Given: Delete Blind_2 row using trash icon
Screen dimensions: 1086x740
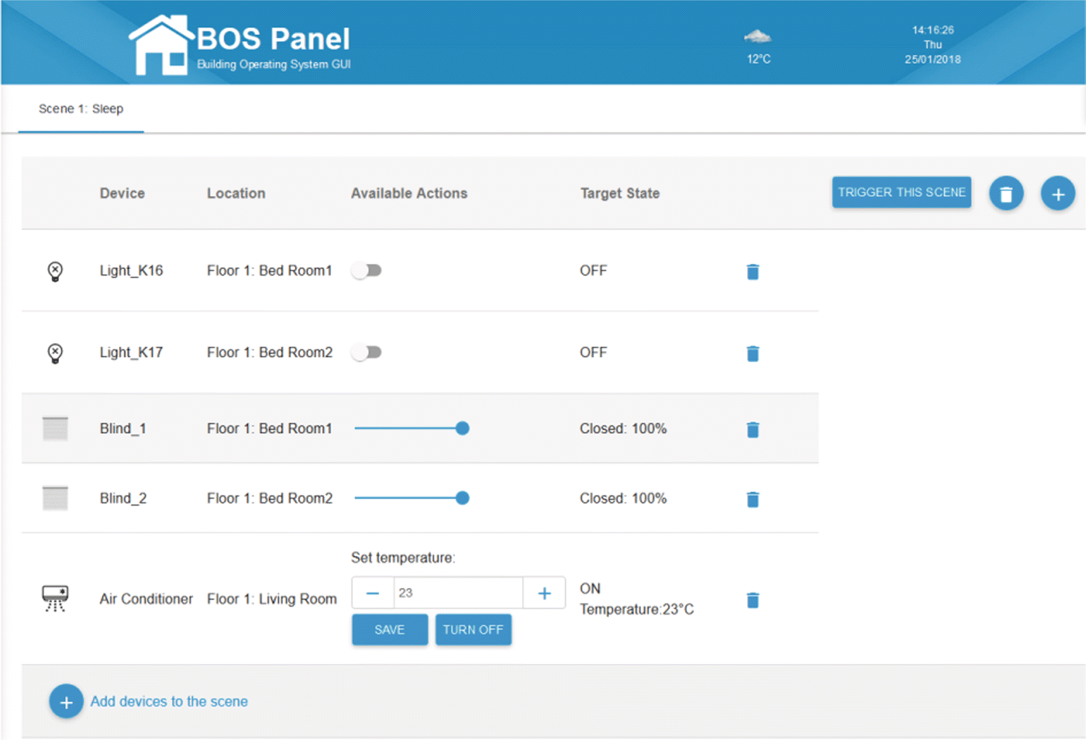Looking at the screenshot, I should [x=752, y=499].
